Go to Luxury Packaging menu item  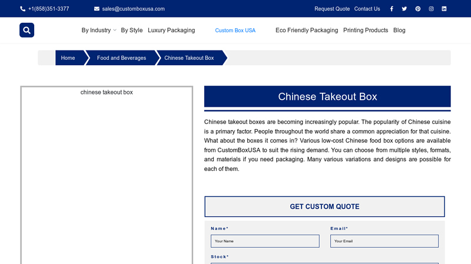pyautogui.click(x=171, y=30)
